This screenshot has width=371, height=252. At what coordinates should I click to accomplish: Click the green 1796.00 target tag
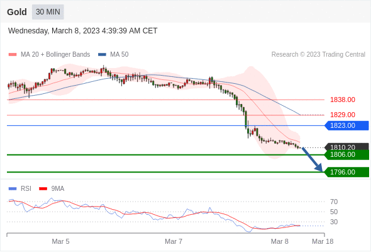[346, 172]
